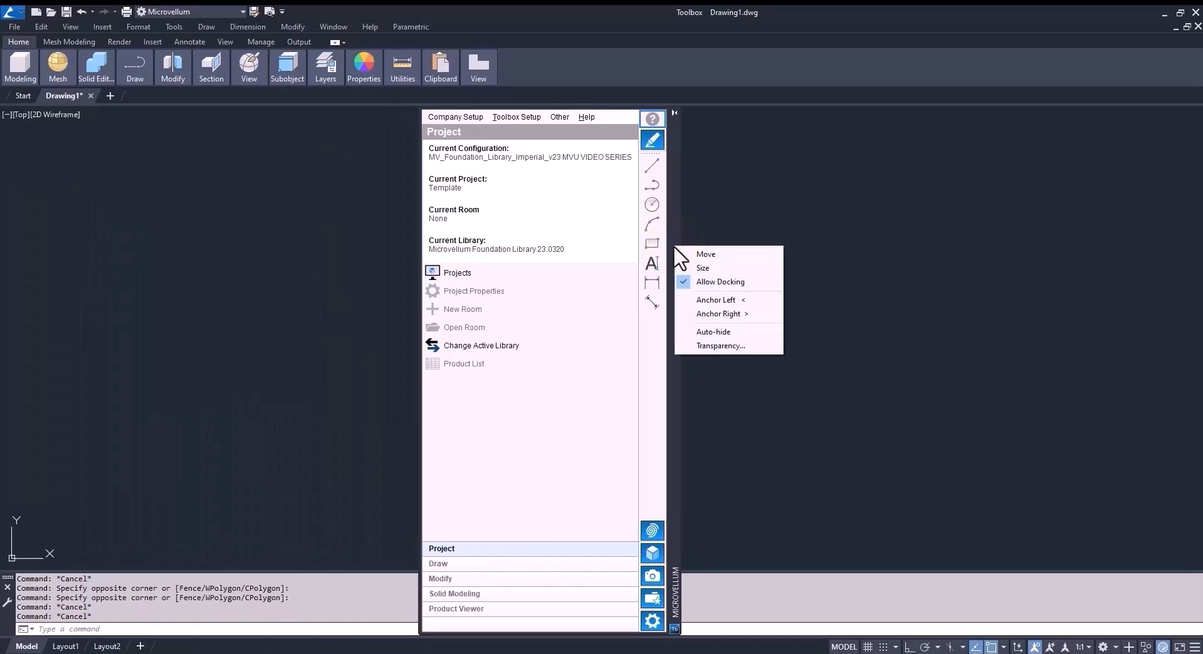Click the Toolbox 3D cube icon
Viewport: 1203px width, 654px height.
pyautogui.click(x=653, y=553)
